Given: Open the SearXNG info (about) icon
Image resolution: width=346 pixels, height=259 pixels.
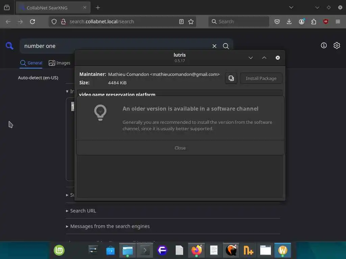Looking at the screenshot, I should click(324, 46).
